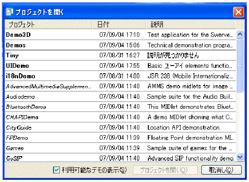
Task: Select the AdvancedMultimediaSupplemen... project
Action: coord(120,86)
